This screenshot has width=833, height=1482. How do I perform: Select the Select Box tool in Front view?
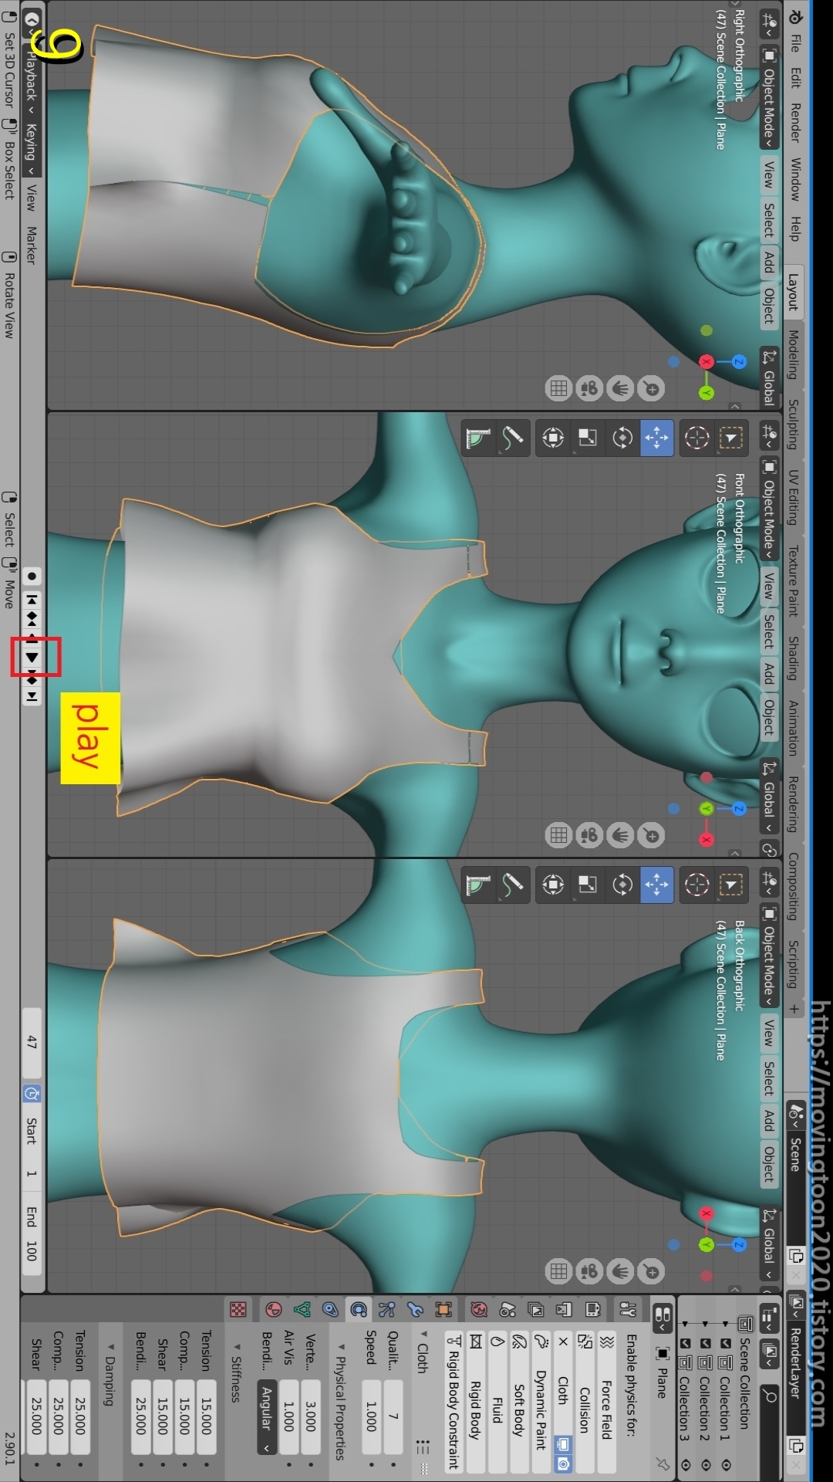[730, 438]
